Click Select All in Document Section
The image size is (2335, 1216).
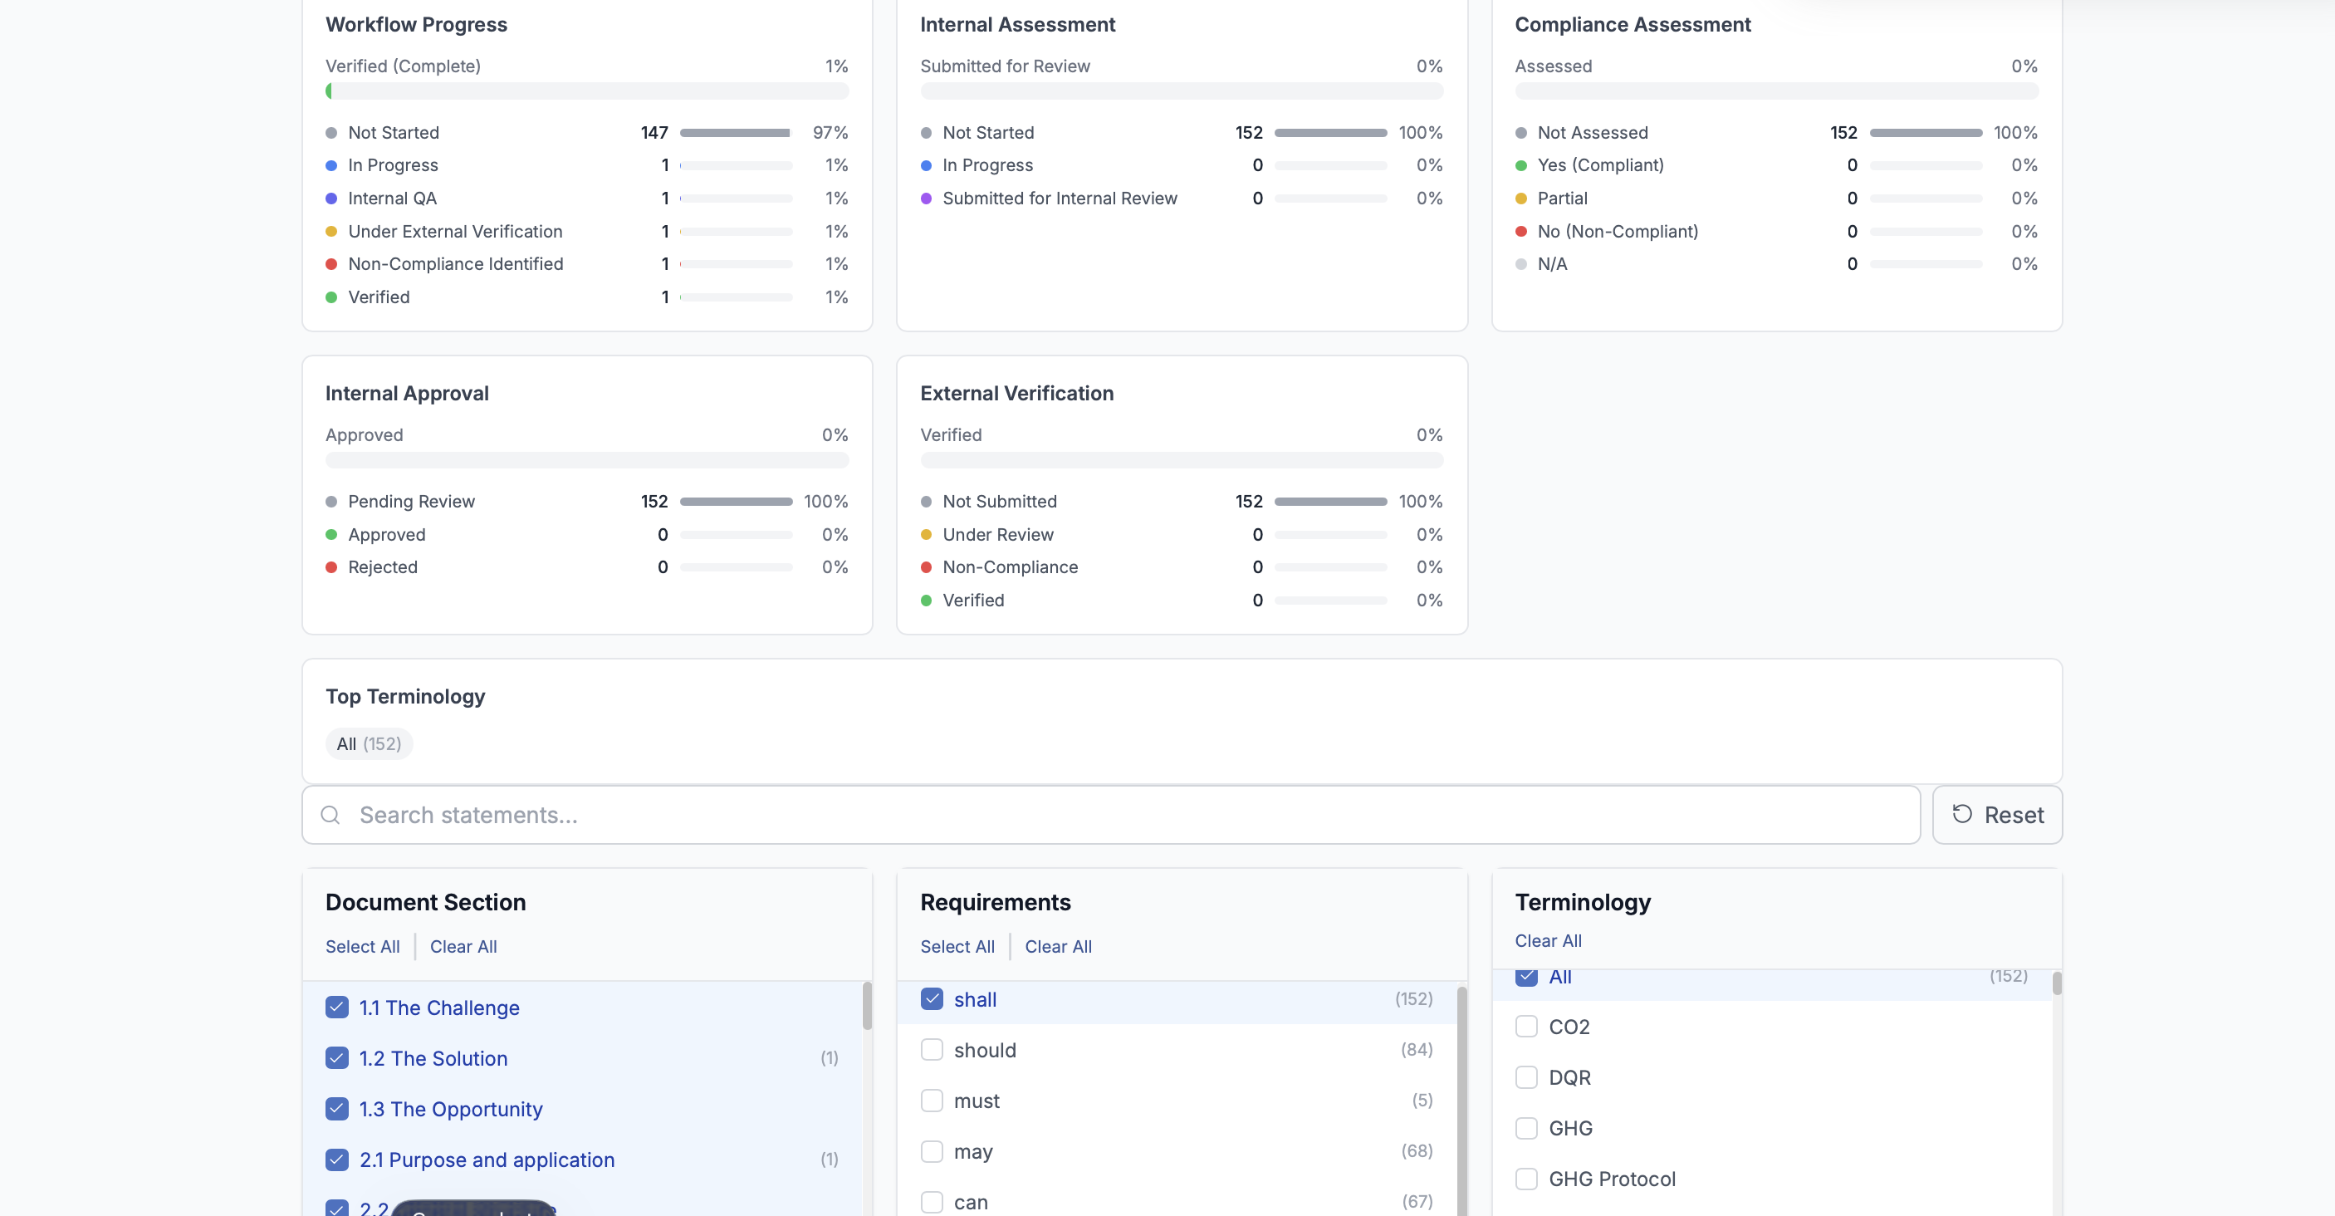pos(362,947)
